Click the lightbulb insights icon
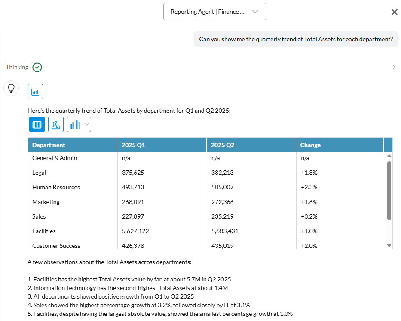This screenshot has width=401, height=321. coord(11,88)
